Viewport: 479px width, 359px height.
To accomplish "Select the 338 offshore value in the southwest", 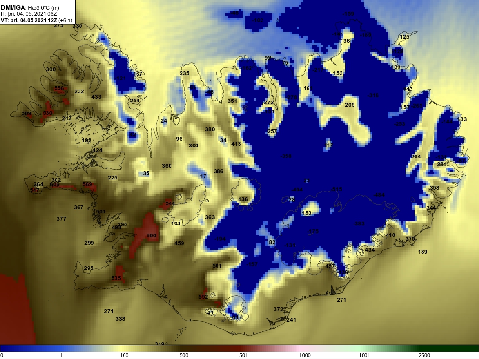I will 120,319.
